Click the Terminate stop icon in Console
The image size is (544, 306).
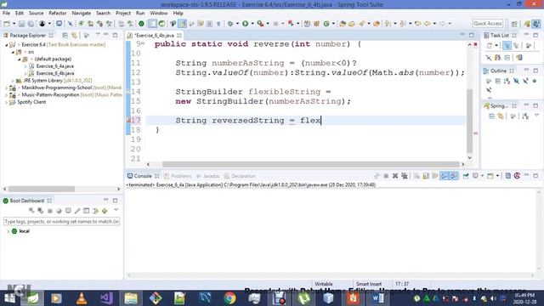(x=386, y=176)
